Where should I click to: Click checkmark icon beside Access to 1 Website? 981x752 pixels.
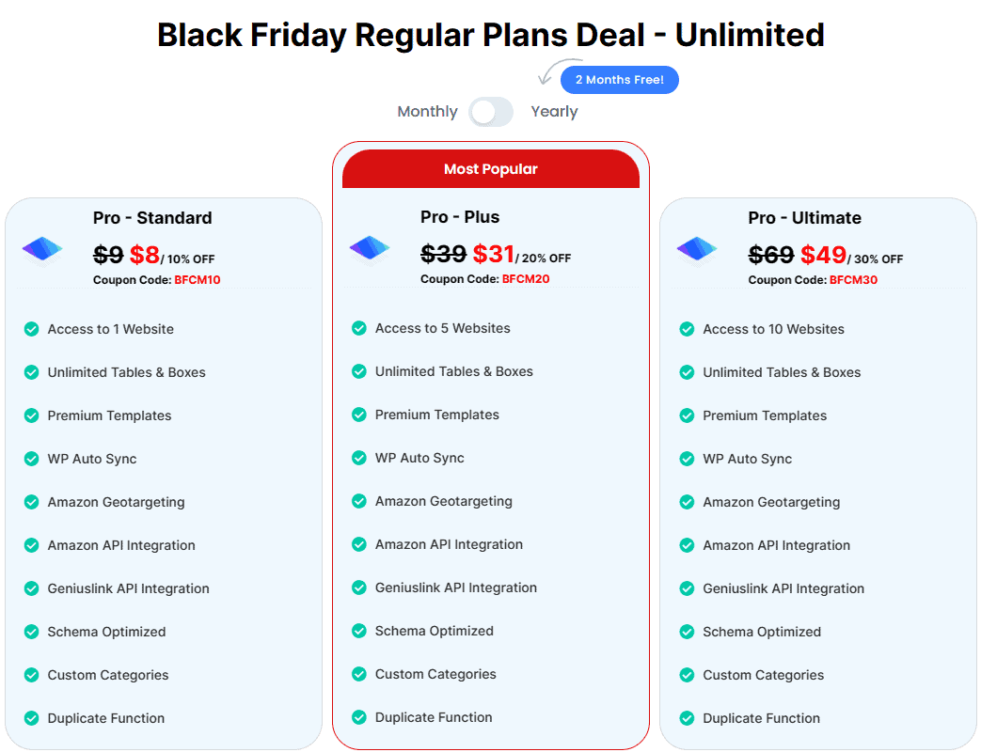31,329
